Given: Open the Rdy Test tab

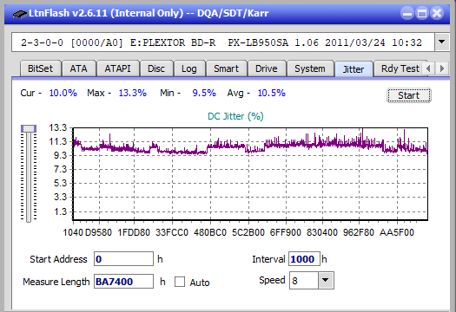Looking at the screenshot, I should 400,68.
